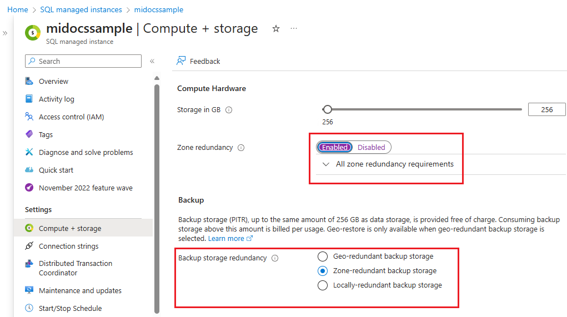Collapse the sidebar menu with double chevron

pos(152,61)
